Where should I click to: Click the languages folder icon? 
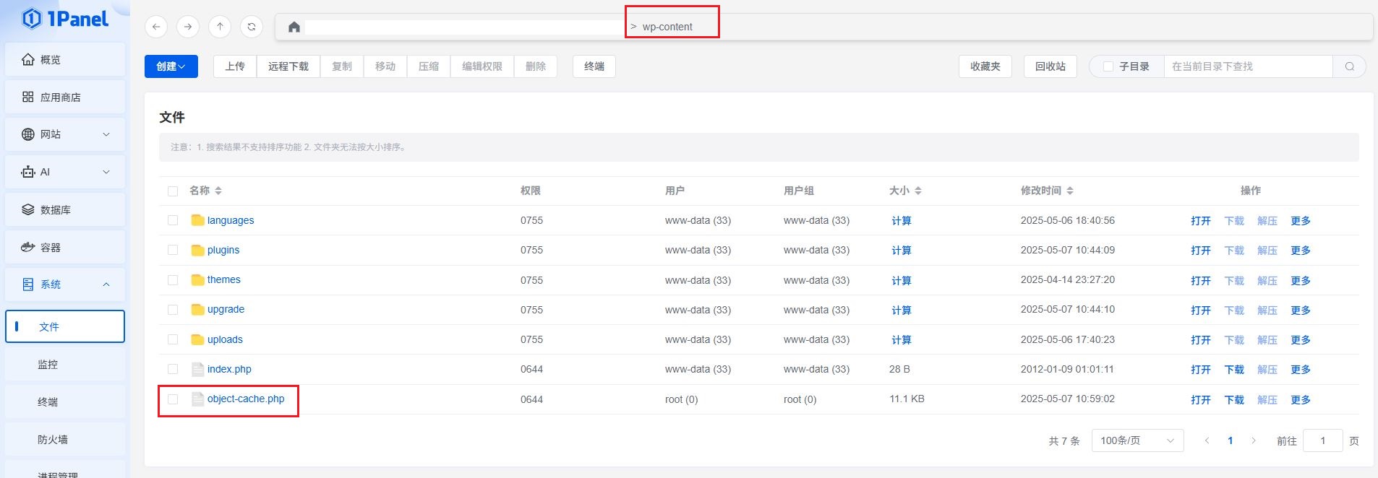coord(197,220)
